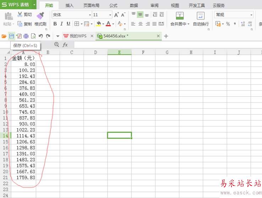Screen dimensions: 262x198
Task: Switch to the 页面布局 tab
Action: [91, 6]
